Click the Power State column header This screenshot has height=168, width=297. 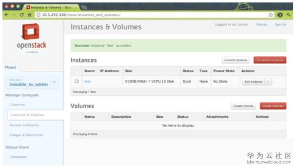[224, 71]
